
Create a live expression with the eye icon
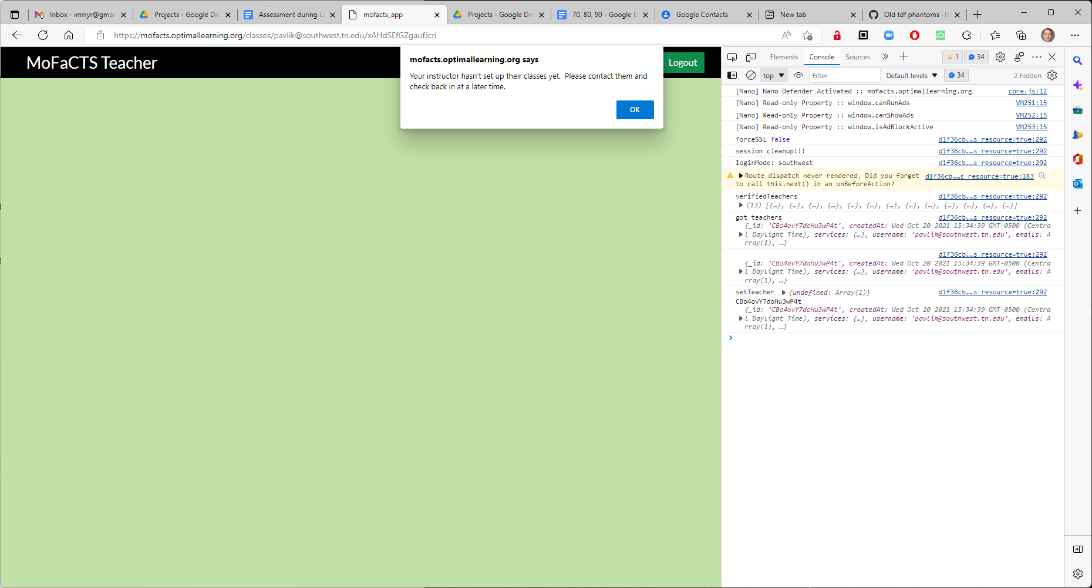coord(798,75)
